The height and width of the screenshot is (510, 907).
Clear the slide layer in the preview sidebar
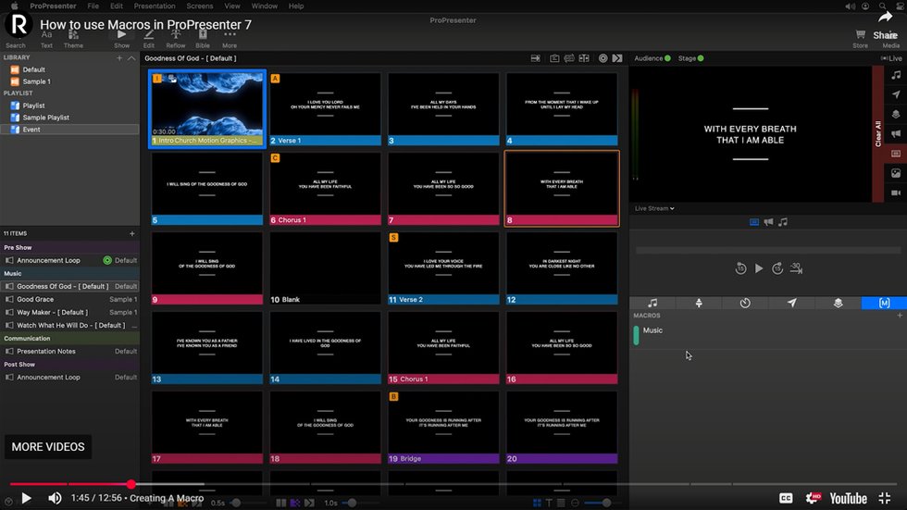point(896,154)
